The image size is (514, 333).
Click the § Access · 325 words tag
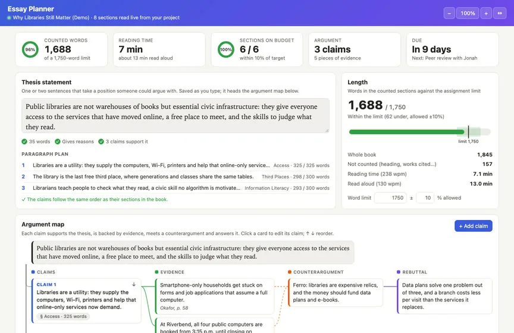[x=63, y=316]
